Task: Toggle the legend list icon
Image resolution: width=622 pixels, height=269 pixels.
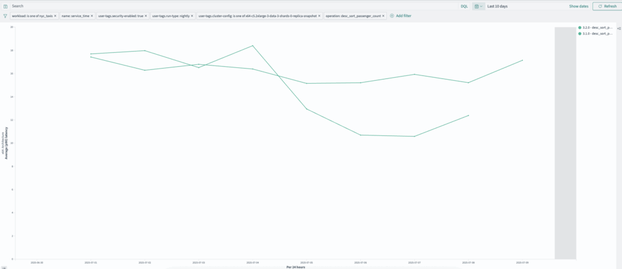Action: pos(619,28)
